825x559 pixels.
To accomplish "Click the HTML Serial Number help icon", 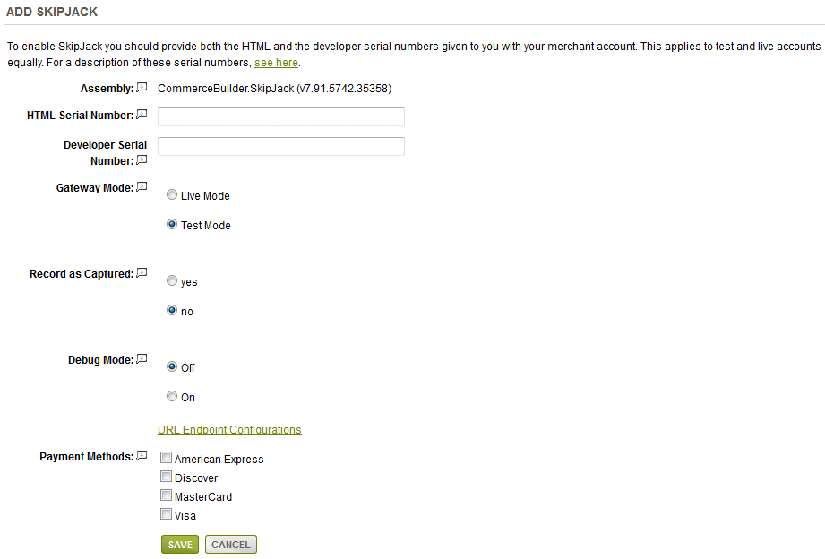I will (x=142, y=115).
